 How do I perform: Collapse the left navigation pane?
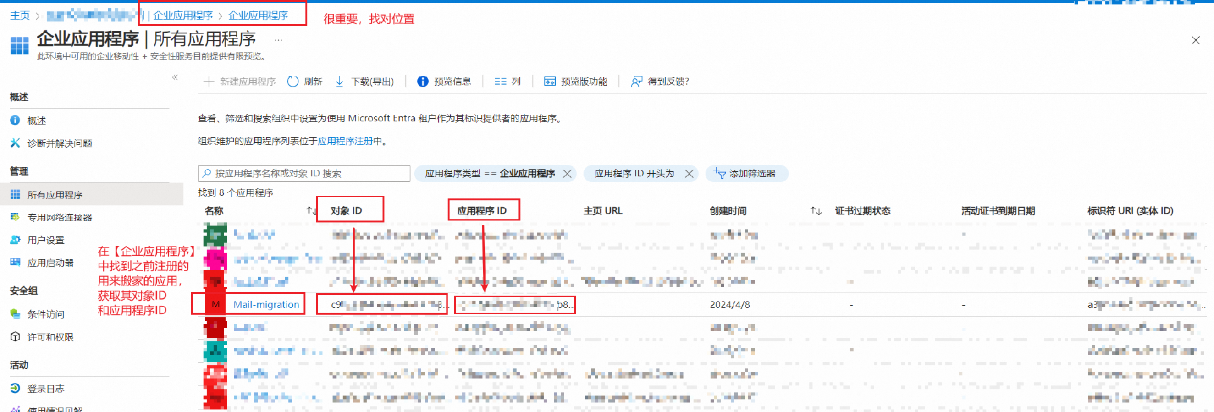[x=175, y=78]
